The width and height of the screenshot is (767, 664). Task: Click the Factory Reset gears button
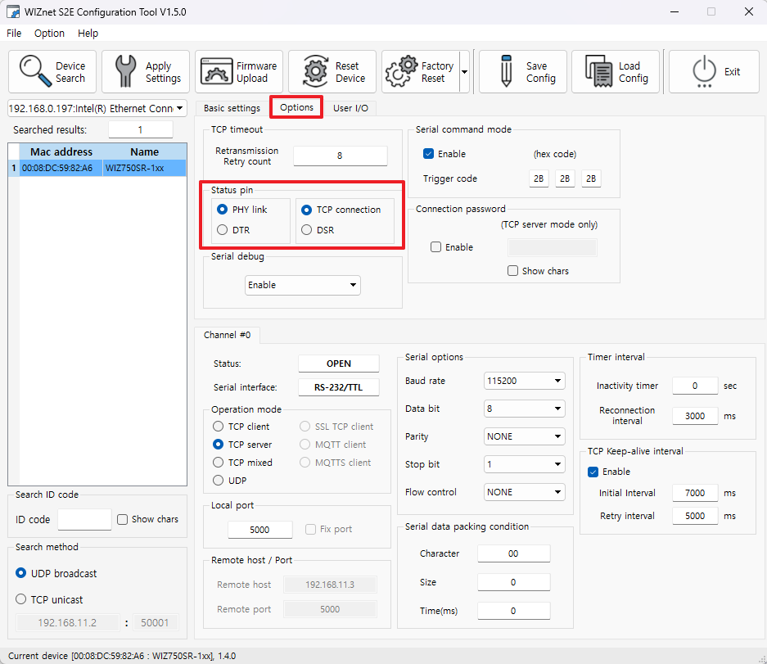[421, 71]
